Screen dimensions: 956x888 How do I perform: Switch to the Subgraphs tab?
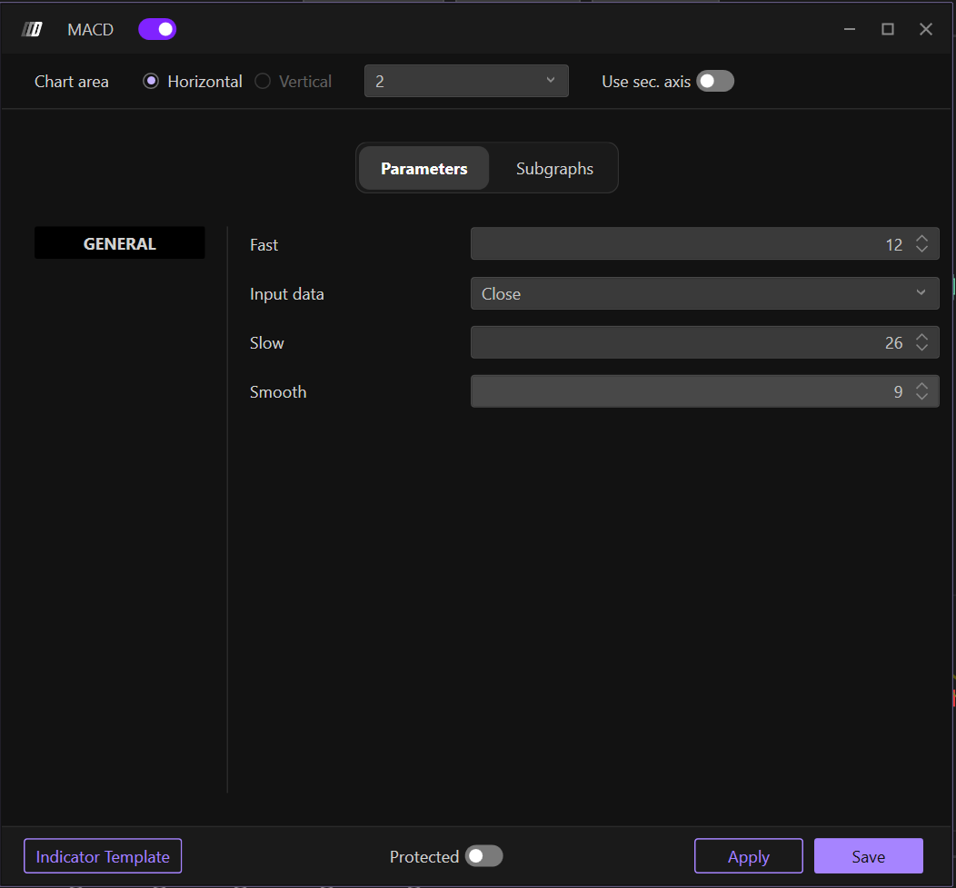pos(554,168)
